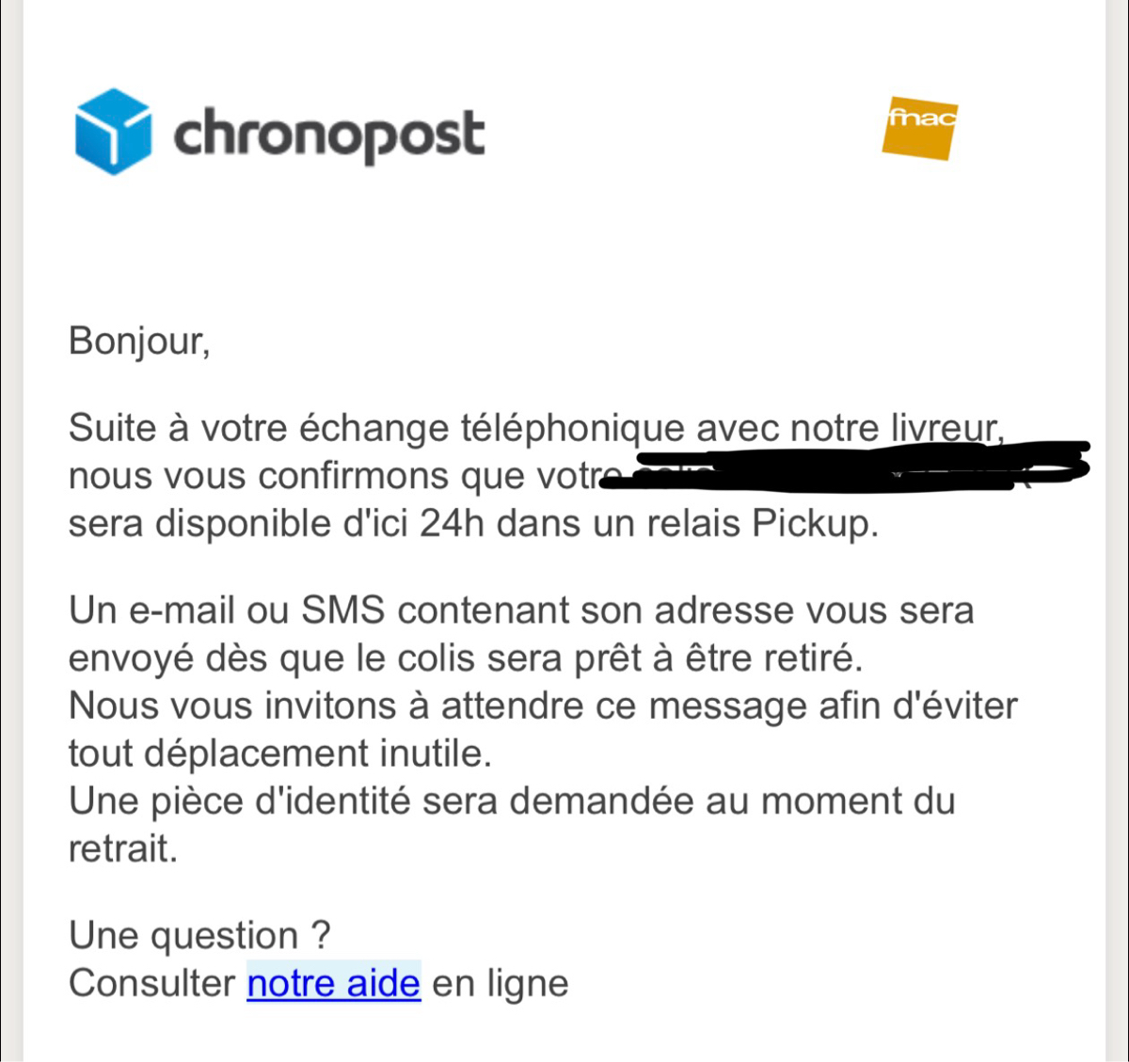Click the word "Consulter"
The height and width of the screenshot is (1062, 1129).
click(x=151, y=984)
